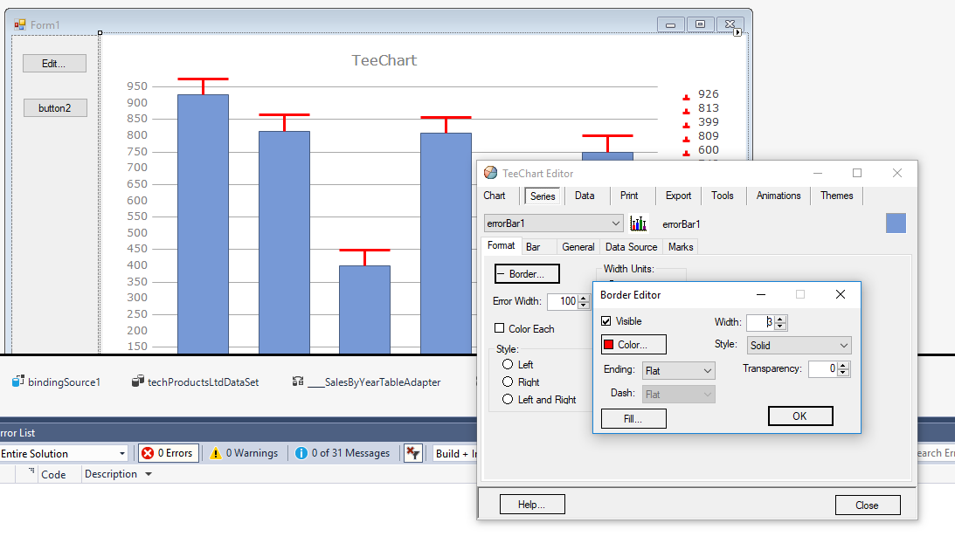Toggle the 0 Warnings filter
Screen dimensions: 955x550
244,453
